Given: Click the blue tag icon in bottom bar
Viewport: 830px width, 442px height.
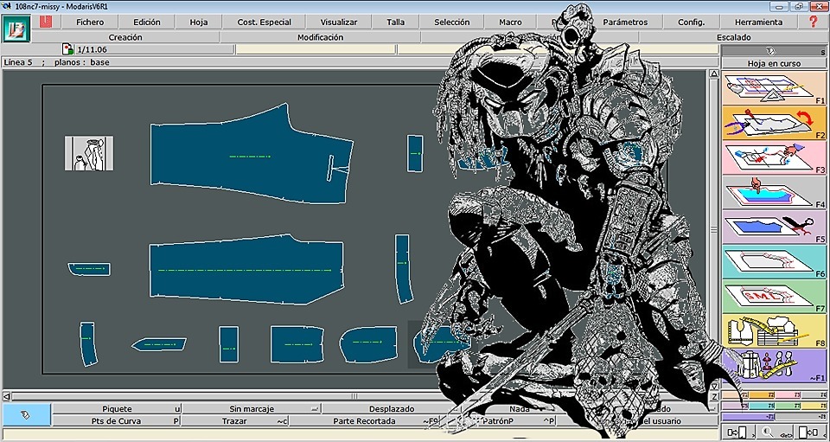Looking at the screenshot, I should click(x=26, y=414).
